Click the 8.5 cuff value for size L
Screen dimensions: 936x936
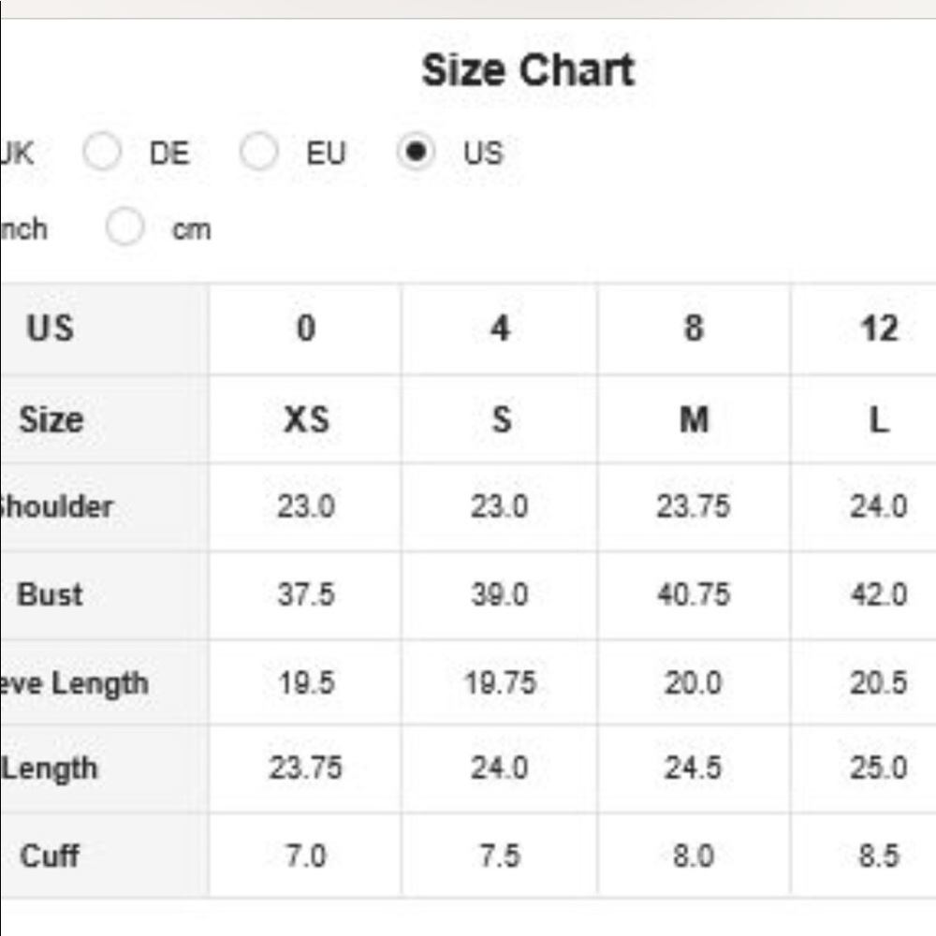tap(878, 856)
